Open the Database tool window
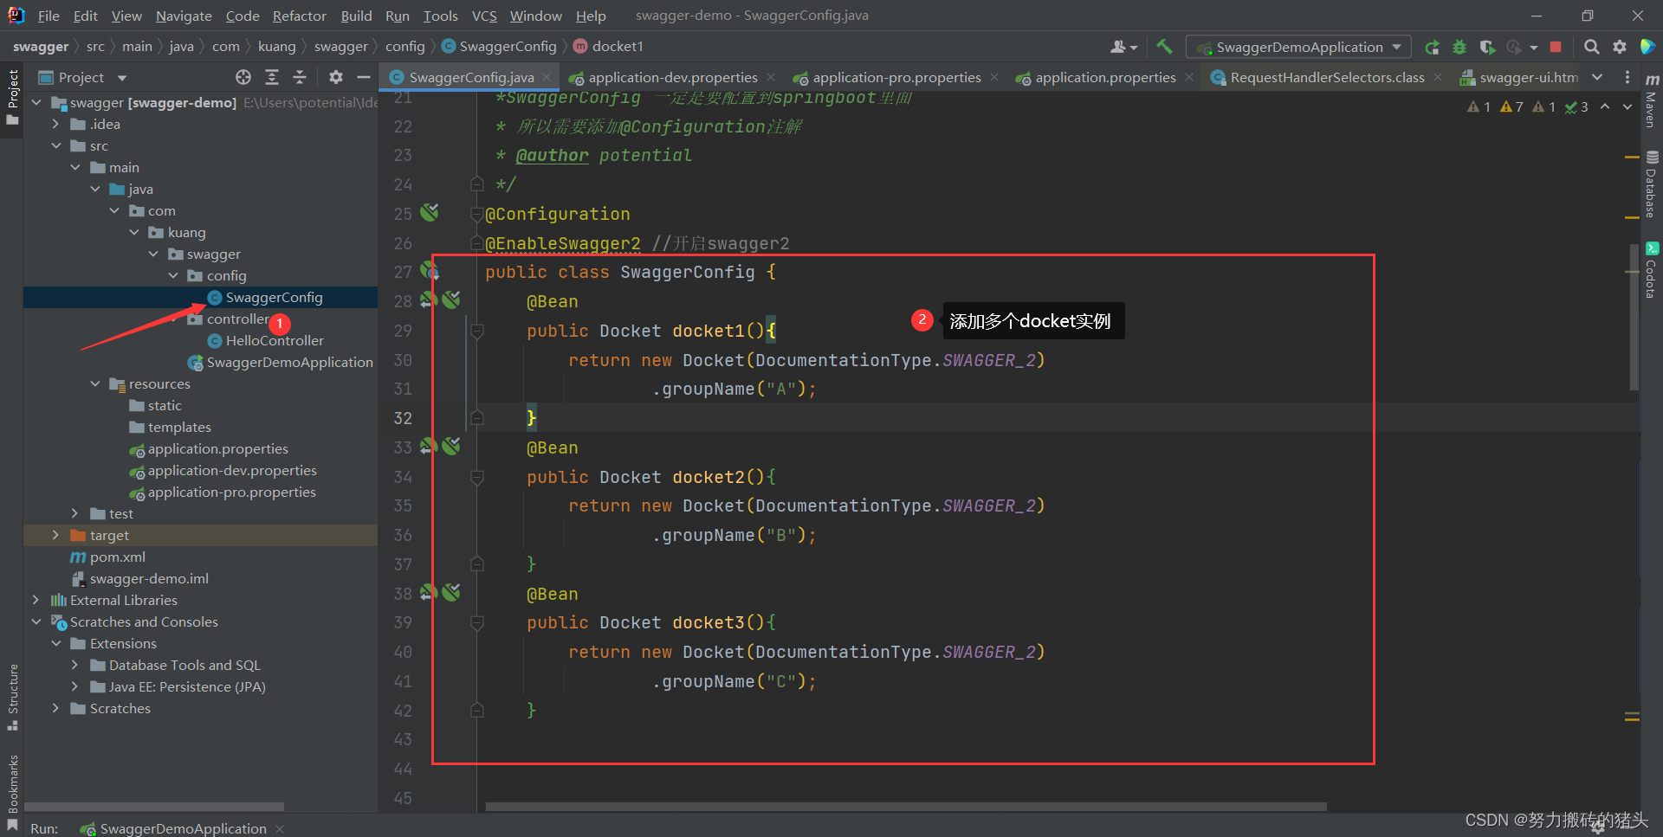Screen dimensions: 1663x837 (1652, 184)
